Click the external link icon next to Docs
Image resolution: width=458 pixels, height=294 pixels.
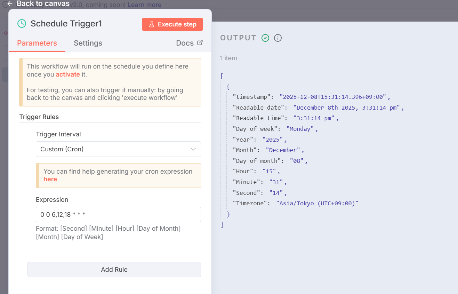(x=200, y=42)
